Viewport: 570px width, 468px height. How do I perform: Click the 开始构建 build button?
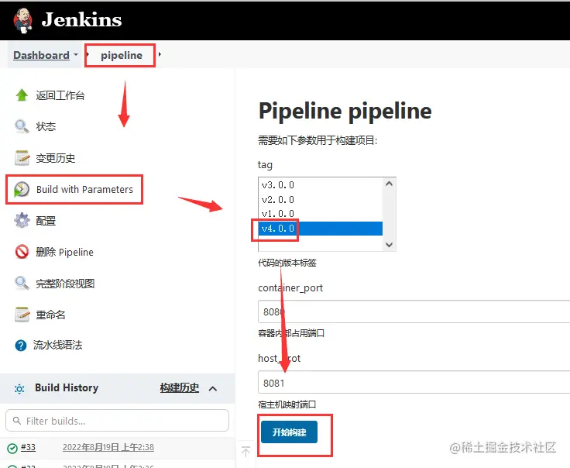point(289,432)
